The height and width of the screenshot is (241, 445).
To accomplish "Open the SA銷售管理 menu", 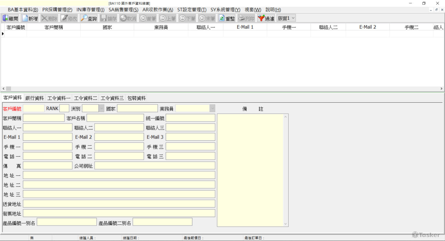I will tap(123, 10).
